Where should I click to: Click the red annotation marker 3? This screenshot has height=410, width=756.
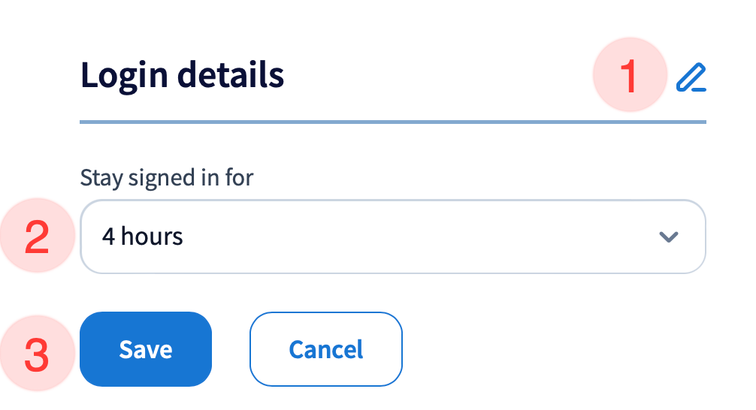[x=38, y=354]
